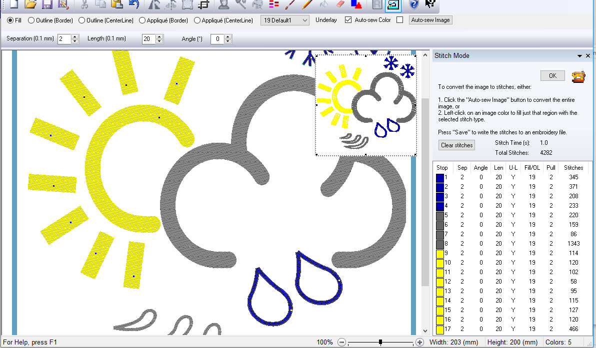Choose Appliqué (CenterLine) stitch type

click(197, 20)
